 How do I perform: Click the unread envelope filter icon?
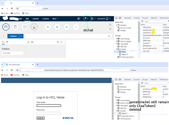coord(32,42)
